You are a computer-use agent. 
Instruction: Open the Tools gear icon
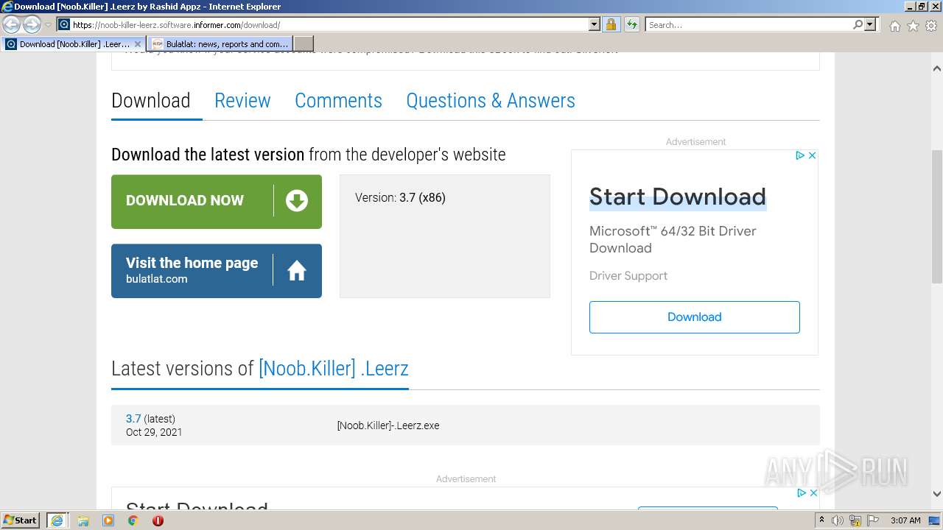(931, 26)
